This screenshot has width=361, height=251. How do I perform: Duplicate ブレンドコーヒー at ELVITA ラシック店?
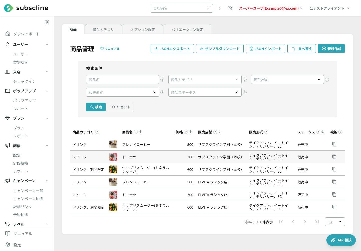tap(334, 182)
